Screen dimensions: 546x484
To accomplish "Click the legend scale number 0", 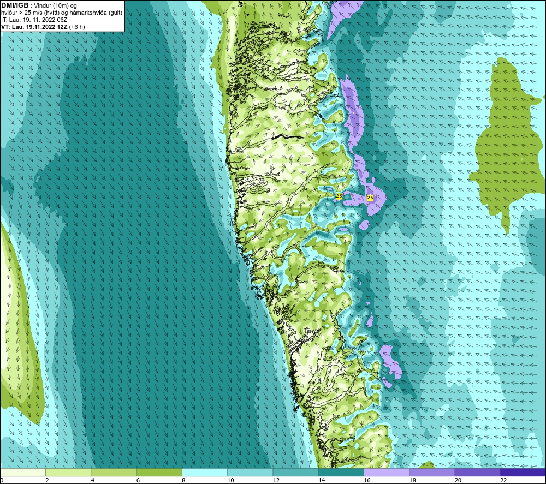I will [2, 480].
